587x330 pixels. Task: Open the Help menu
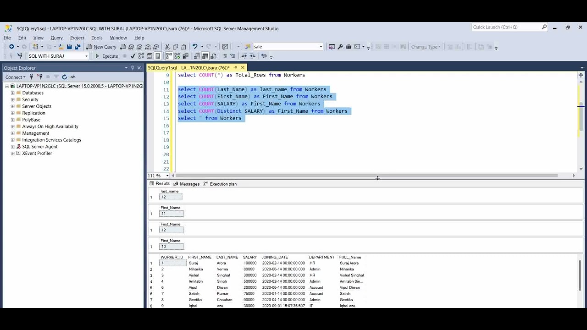click(139, 38)
